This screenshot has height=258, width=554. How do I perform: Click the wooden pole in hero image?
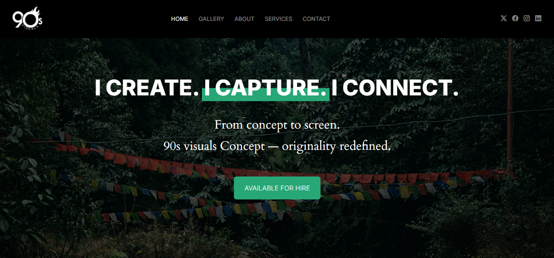510,123
